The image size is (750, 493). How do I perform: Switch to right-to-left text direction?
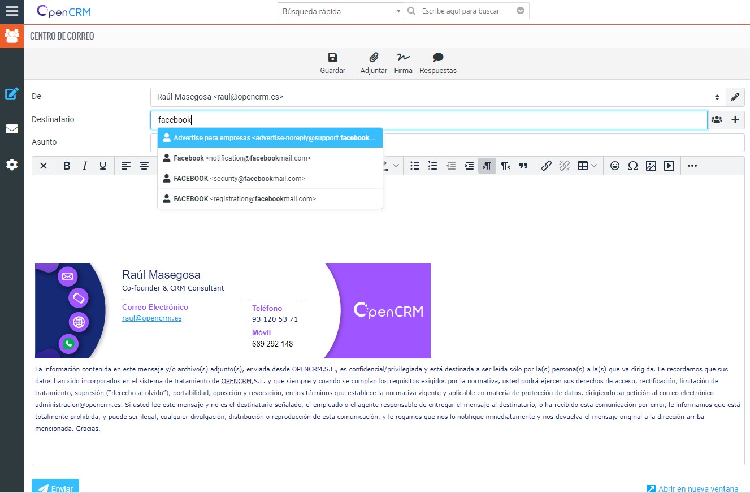tap(505, 166)
